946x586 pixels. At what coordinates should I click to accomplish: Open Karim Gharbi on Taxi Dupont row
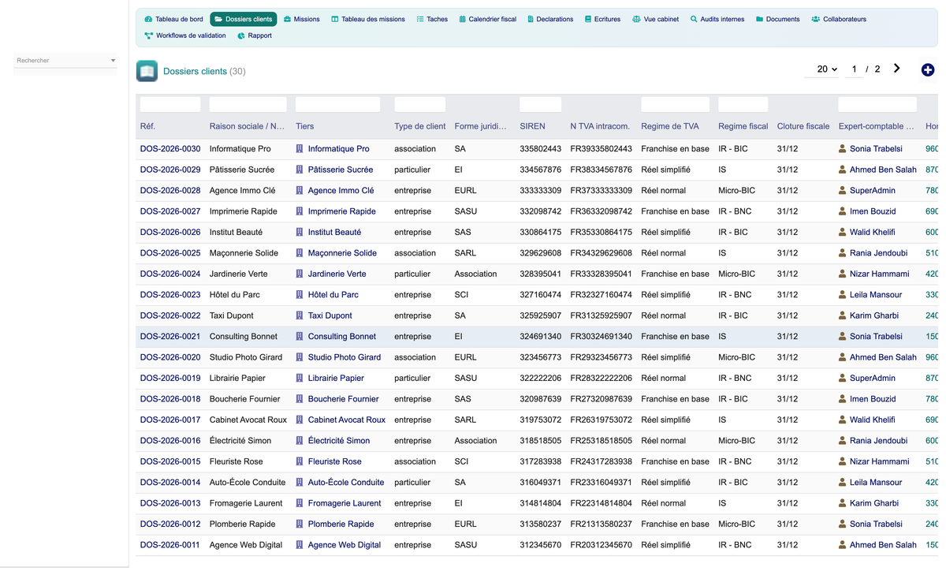[x=874, y=315]
